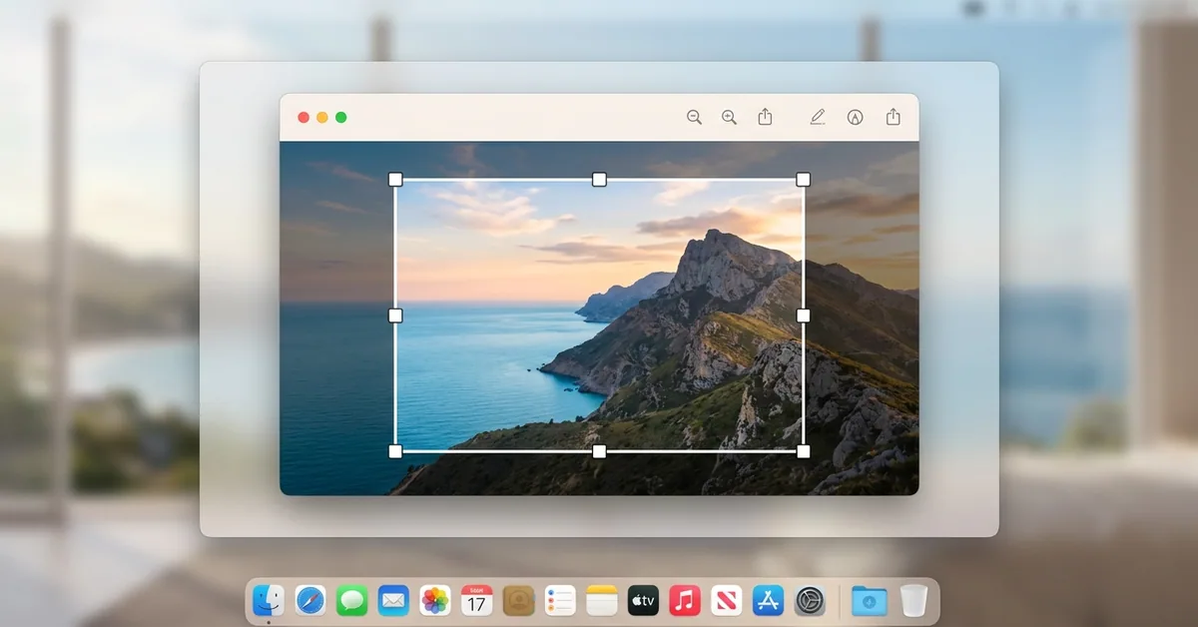Click the zoom in magnifier icon

click(729, 117)
